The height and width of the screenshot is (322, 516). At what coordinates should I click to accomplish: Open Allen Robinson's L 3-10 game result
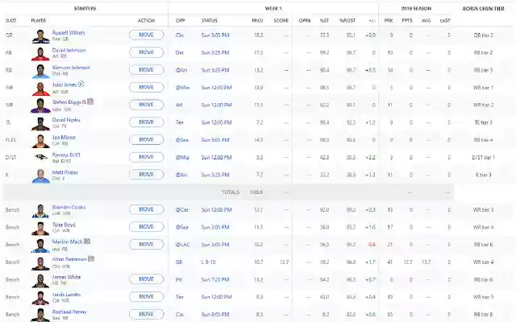(x=209, y=262)
